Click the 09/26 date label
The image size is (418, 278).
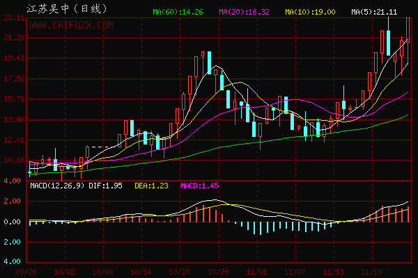coord(26,272)
